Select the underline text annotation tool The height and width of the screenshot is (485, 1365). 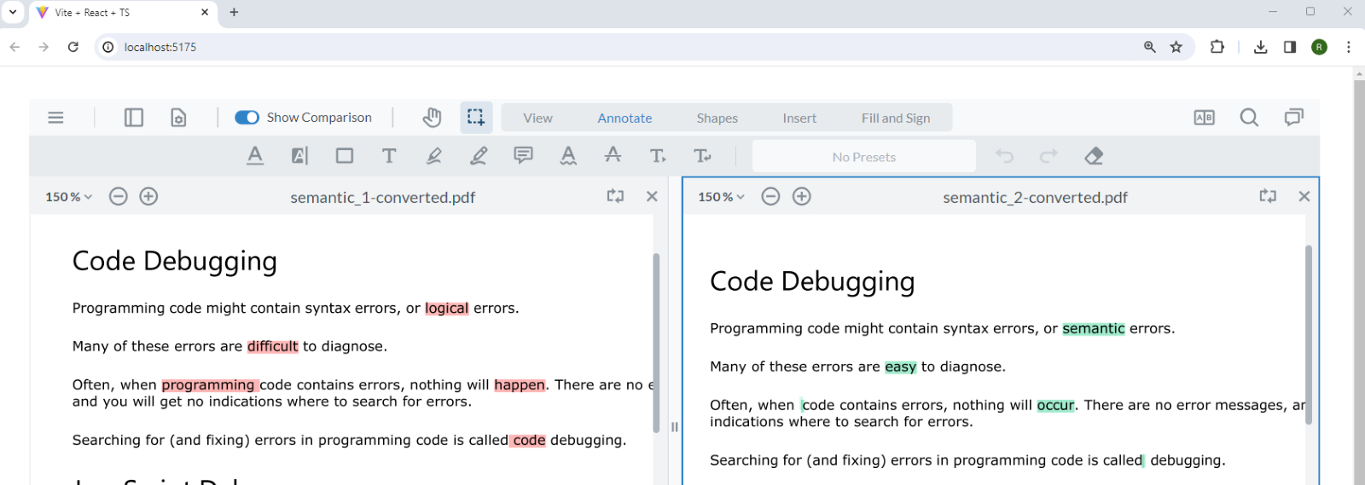point(255,156)
